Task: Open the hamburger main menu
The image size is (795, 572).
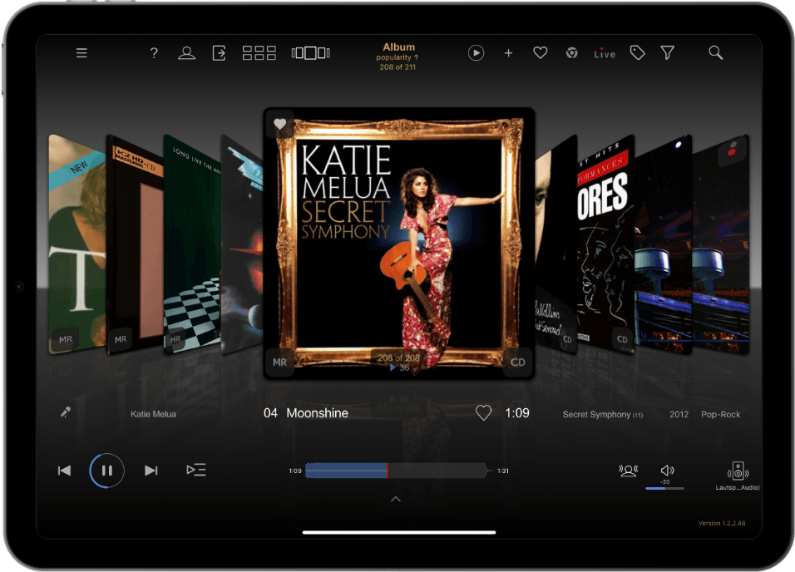Action: pos(81,52)
